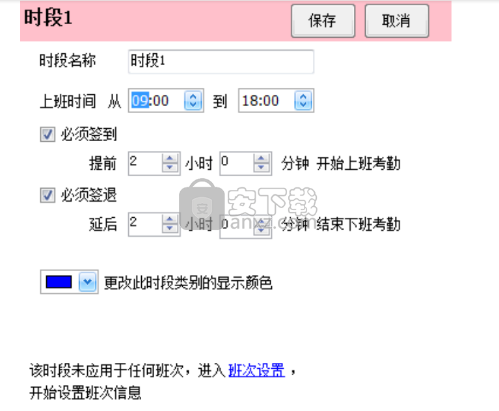Click the 结束下班考勤 text

(358, 224)
